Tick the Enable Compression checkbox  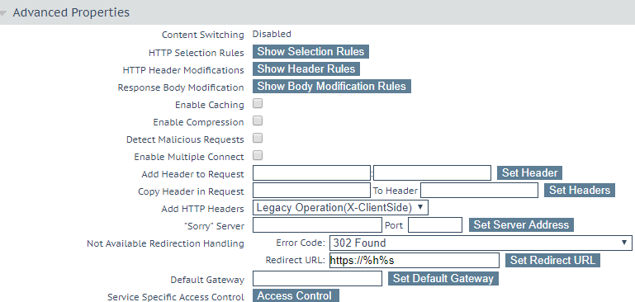[258, 120]
